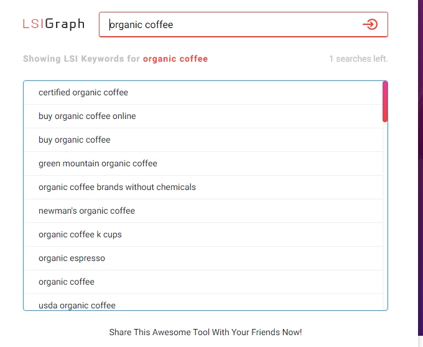Click the LSIGraph logo
This screenshot has height=347, width=423.
53,24
